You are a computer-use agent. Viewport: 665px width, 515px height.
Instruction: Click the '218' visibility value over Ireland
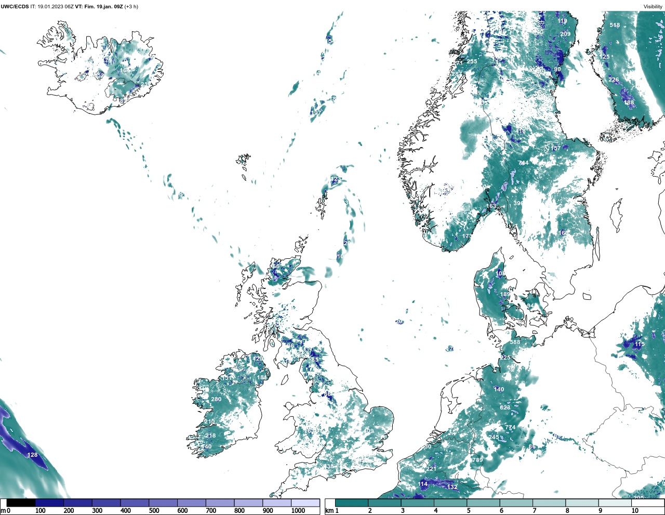point(210,436)
